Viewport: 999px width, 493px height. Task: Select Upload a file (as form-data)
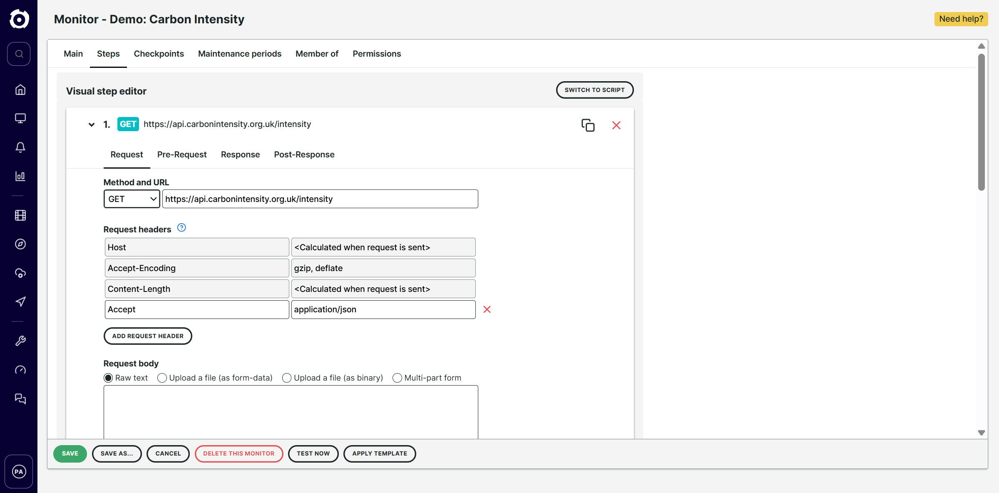click(x=162, y=378)
